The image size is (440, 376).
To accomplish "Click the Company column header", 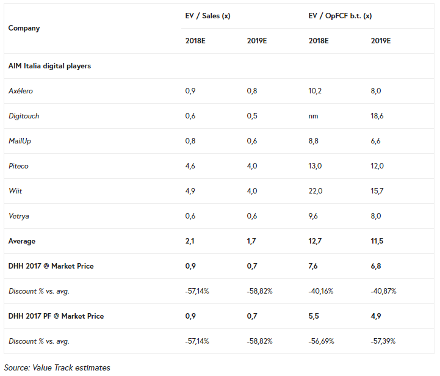I will [24, 28].
